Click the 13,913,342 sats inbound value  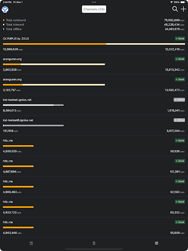tap(175, 70)
